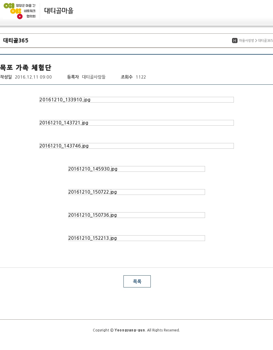Click the post title 목포 가족 체험단
Viewport: 273px width, 350px height.
pyautogui.click(x=26, y=67)
